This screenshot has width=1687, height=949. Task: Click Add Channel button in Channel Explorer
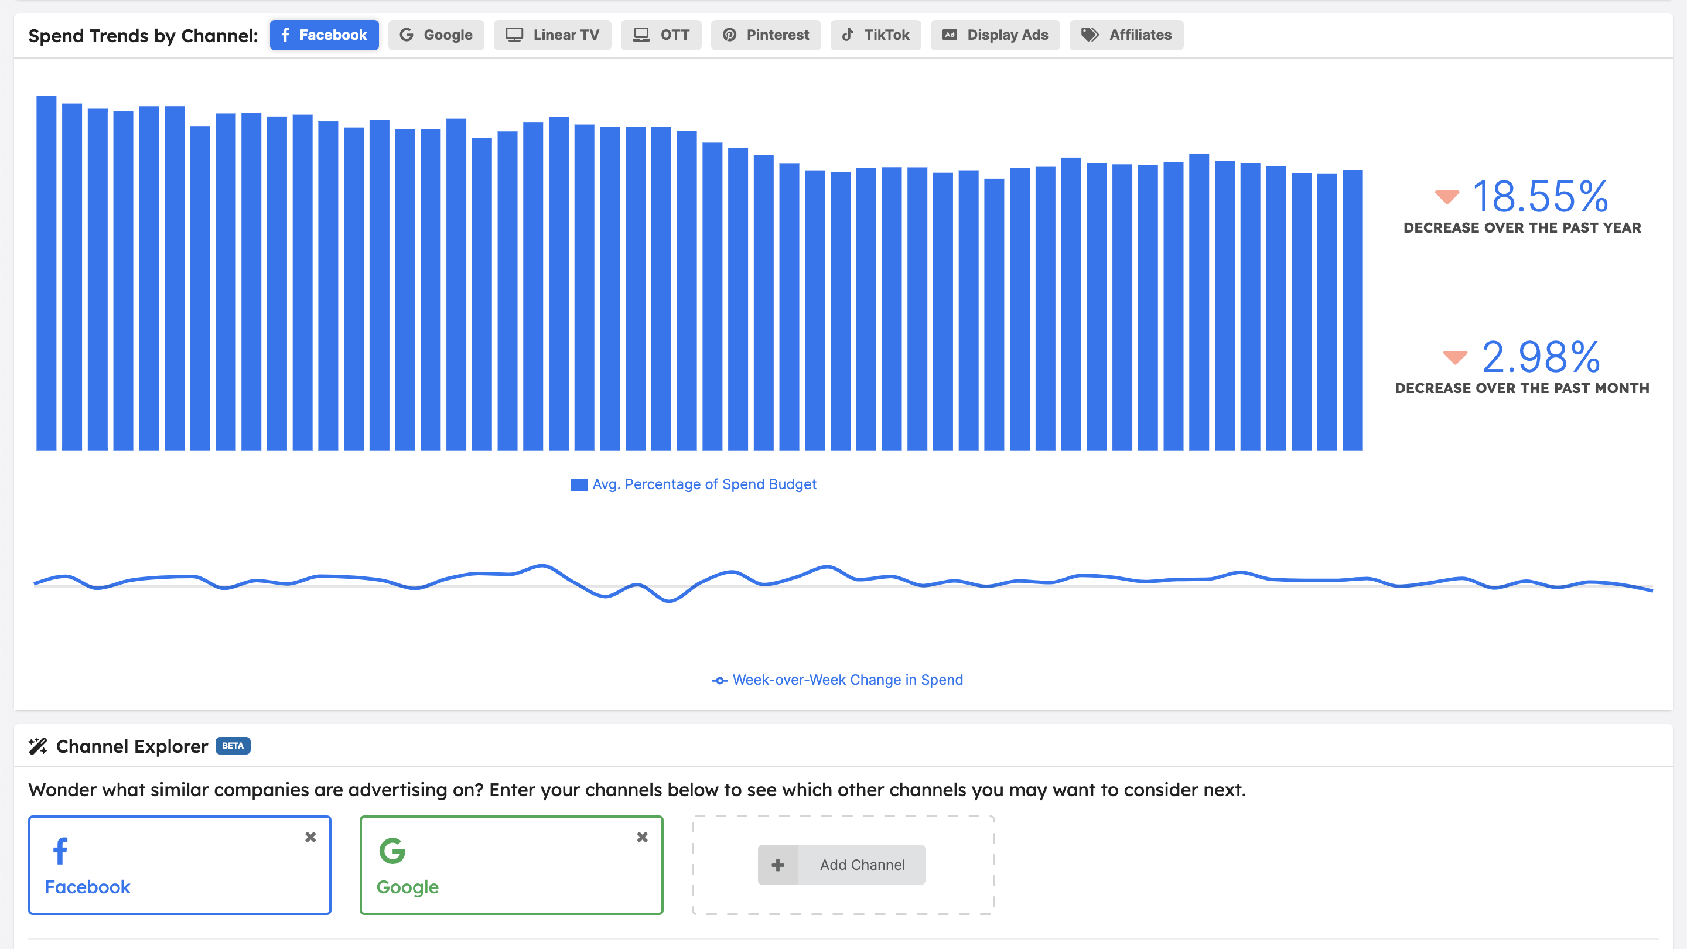click(x=843, y=865)
